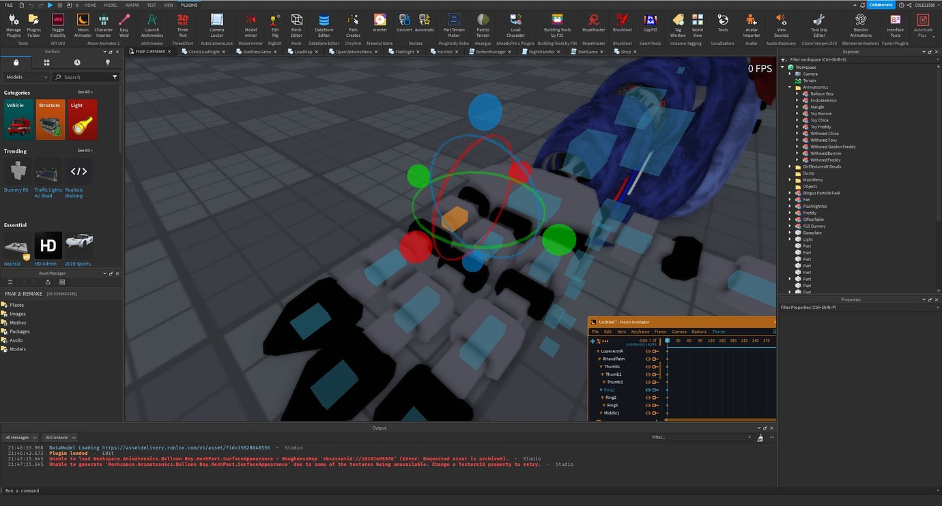This screenshot has width=942, height=506.
Task: Toggle eye visibility for Middle1 track
Action: [x=648, y=413]
